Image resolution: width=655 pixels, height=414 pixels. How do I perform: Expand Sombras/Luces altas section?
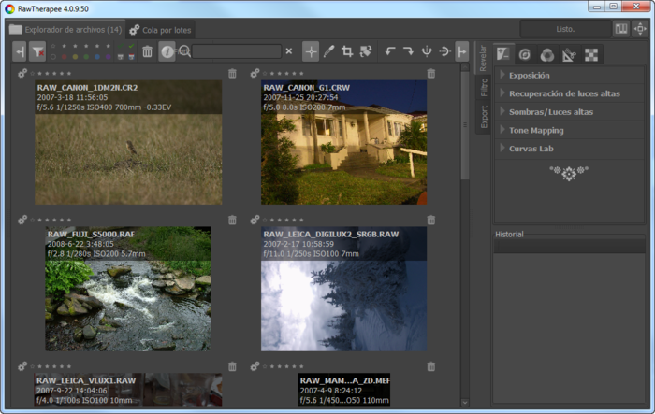(569, 112)
